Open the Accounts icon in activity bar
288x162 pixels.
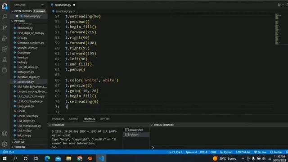click(4, 134)
